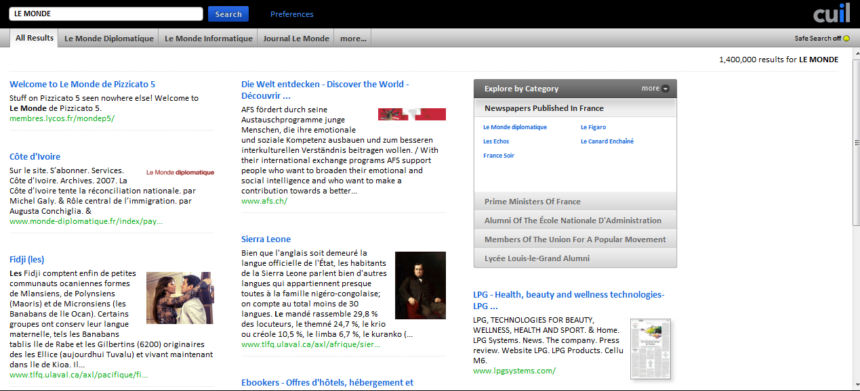Open the Fidji (les) result title
Image resolution: width=860 pixels, height=391 pixels.
coord(27,260)
